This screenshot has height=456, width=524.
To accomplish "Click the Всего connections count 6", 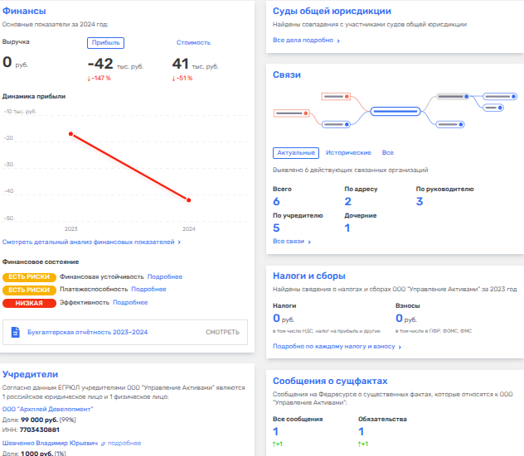I will pos(276,201).
